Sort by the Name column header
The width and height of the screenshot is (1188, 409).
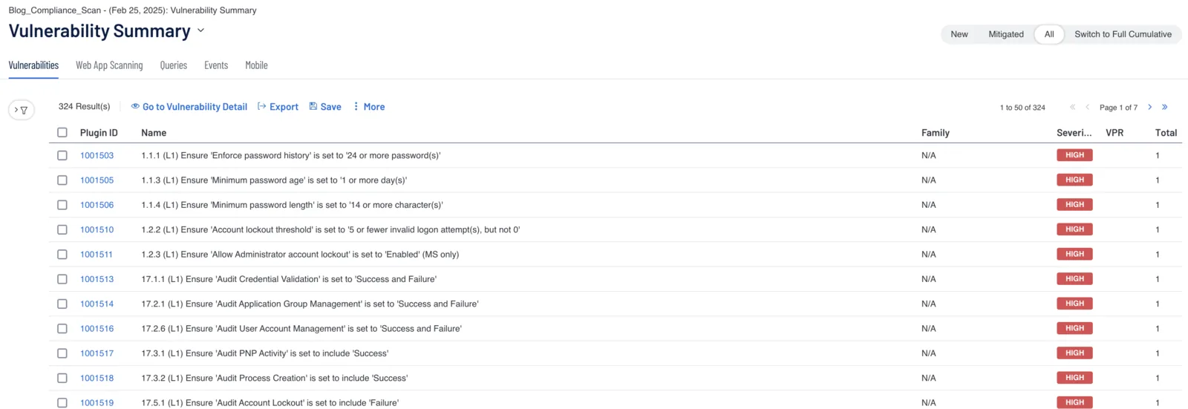click(154, 133)
